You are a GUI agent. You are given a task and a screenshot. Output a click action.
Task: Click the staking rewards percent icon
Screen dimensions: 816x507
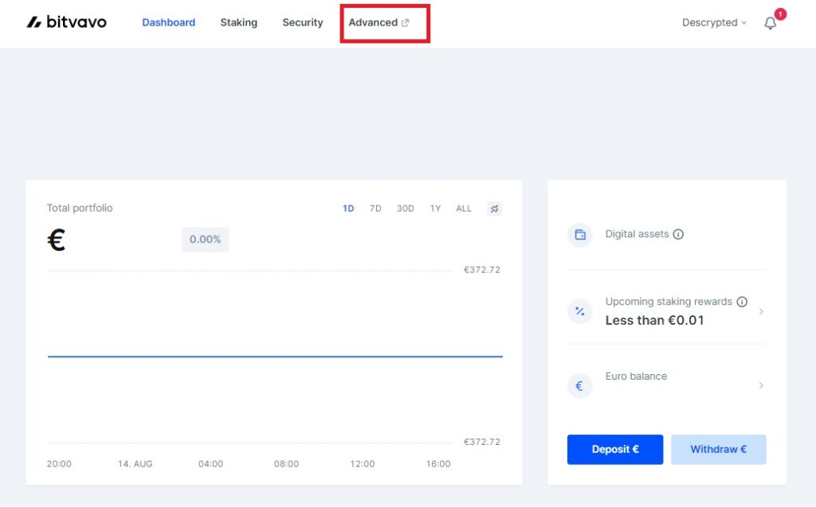[x=580, y=311]
